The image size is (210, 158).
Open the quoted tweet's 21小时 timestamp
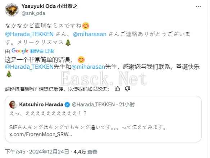tap(127, 104)
